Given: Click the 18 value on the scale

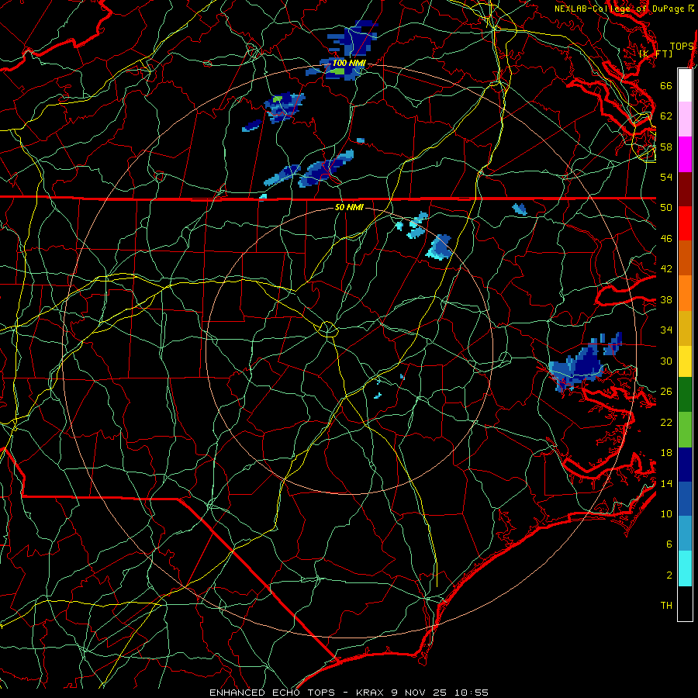Looking at the screenshot, I should tap(666, 453).
